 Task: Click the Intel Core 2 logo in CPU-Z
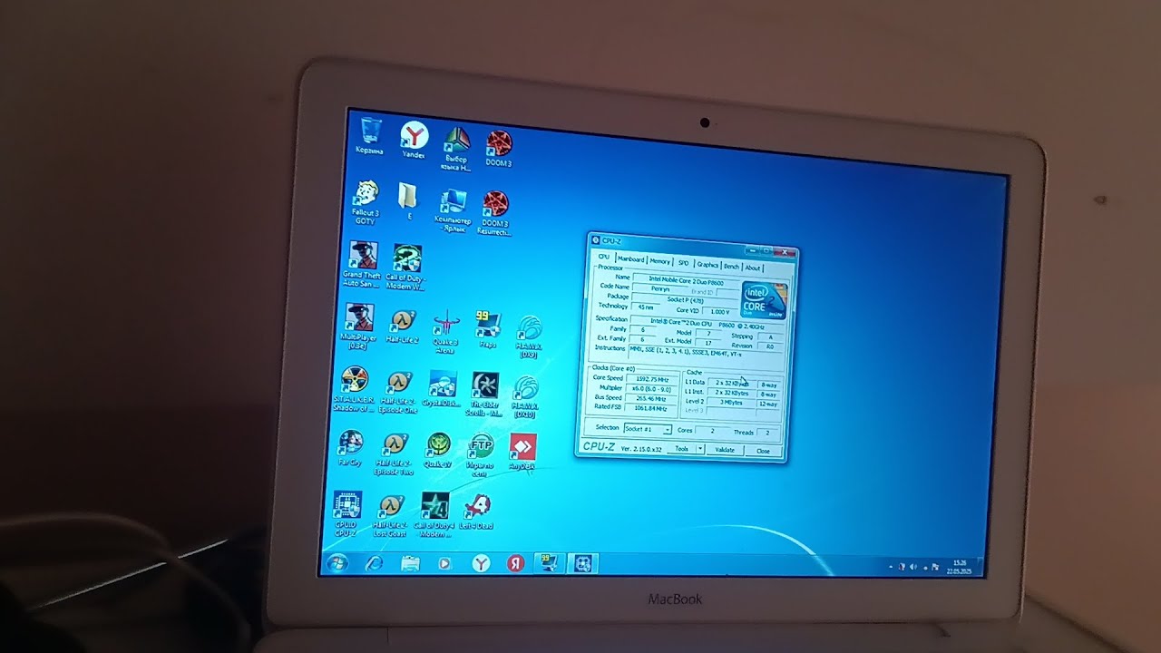tap(764, 302)
